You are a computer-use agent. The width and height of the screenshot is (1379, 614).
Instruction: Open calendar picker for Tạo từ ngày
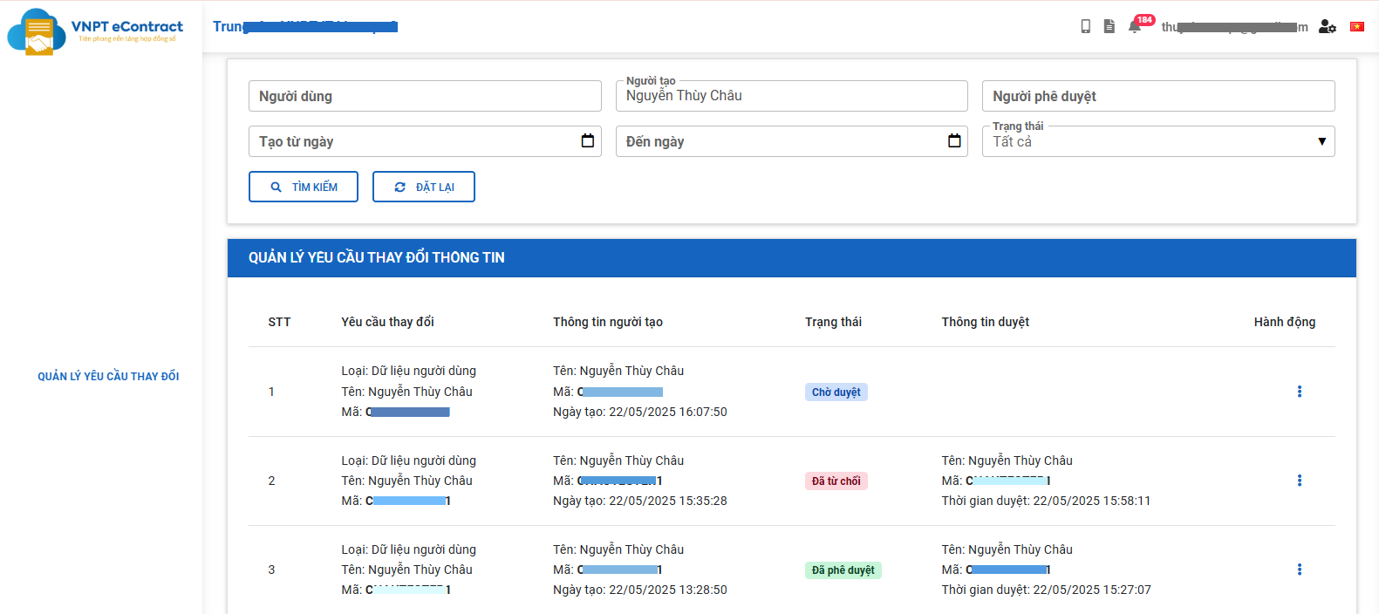pos(587,141)
